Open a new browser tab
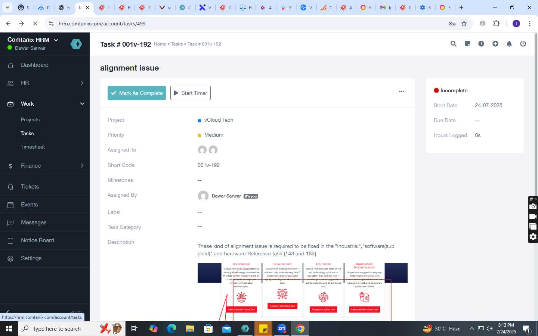538x336 pixels. point(461,7)
